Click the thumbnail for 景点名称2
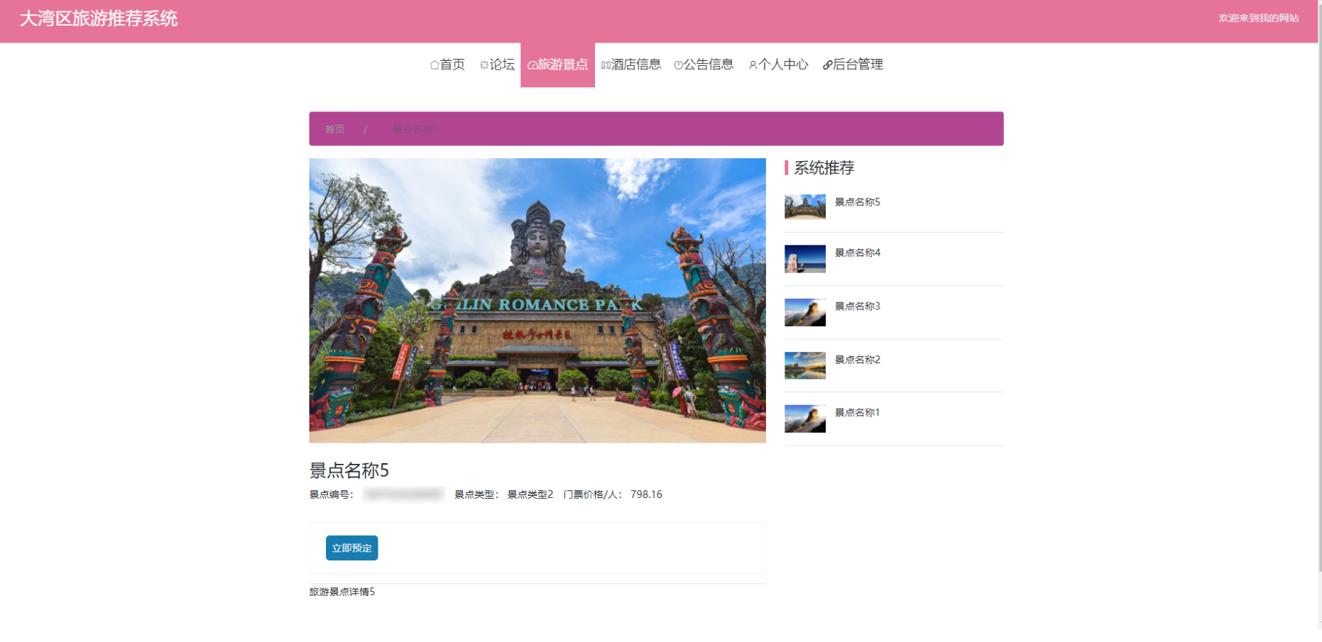1322x642 pixels. click(x=805, y=365)
